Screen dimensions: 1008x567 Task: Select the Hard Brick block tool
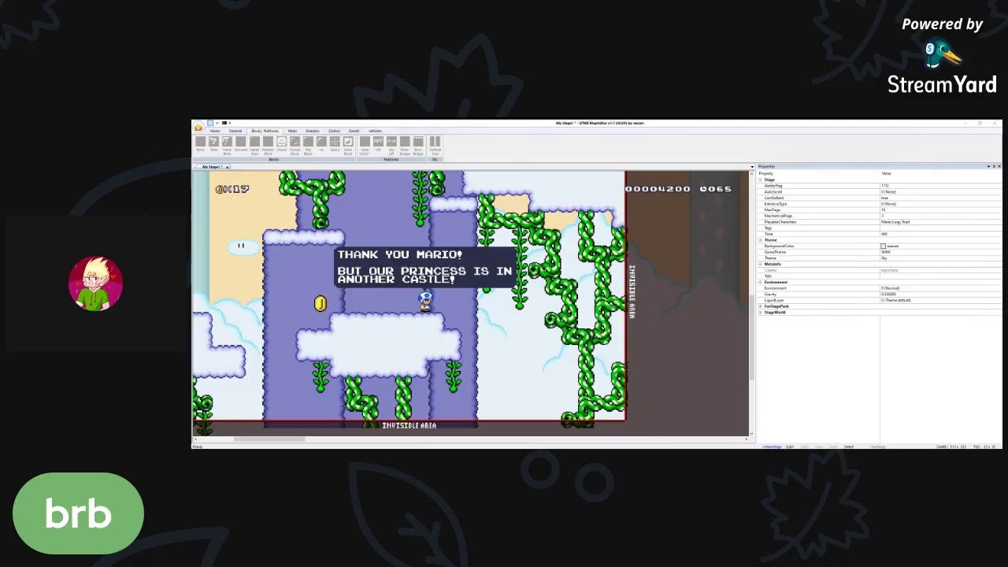point(227,145)
